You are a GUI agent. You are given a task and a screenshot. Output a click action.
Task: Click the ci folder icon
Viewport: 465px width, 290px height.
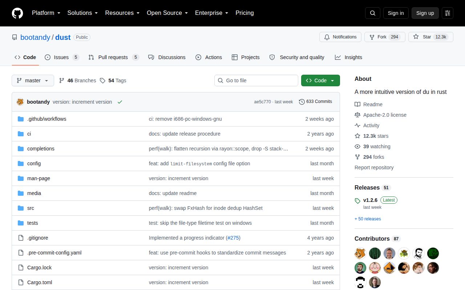21,134
